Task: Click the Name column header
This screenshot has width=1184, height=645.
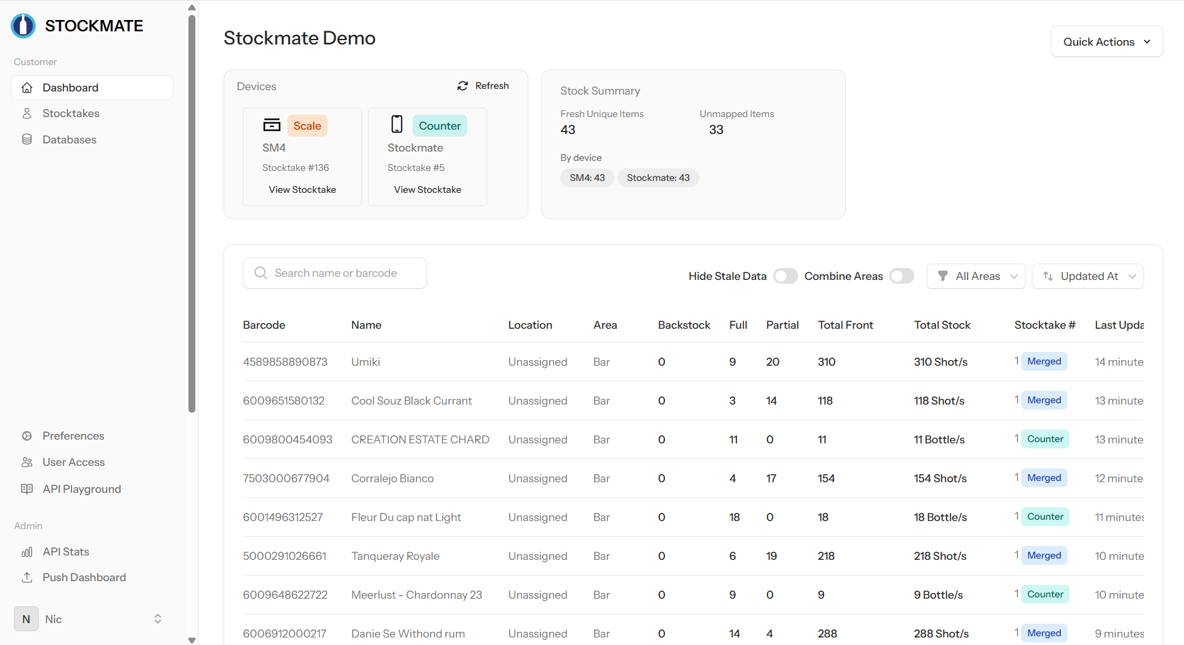Action: 366,325
